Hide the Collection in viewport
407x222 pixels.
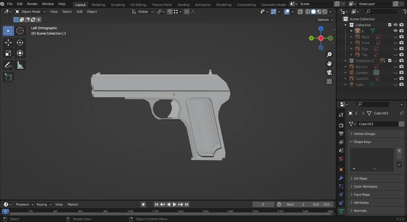pos(395,25)
